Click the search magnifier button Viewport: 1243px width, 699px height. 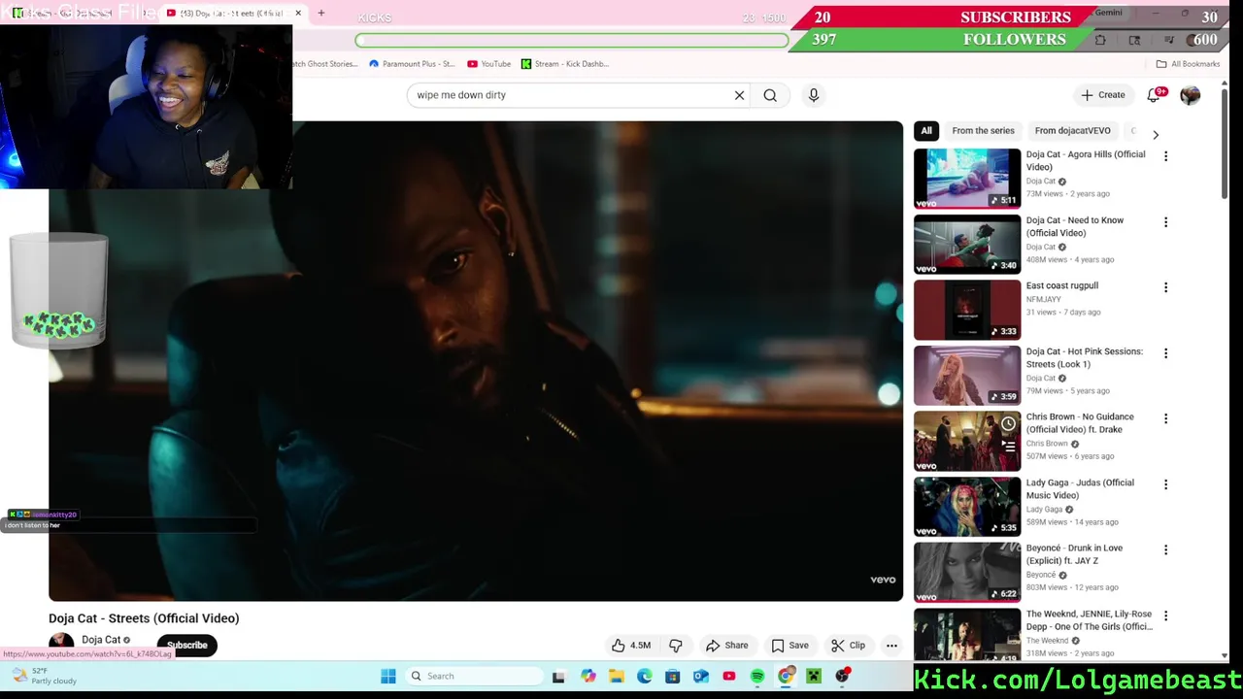click(x=770, y=95)
